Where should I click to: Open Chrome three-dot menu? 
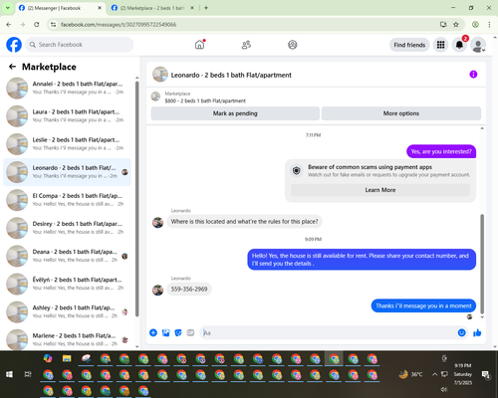tap(489, 25)
